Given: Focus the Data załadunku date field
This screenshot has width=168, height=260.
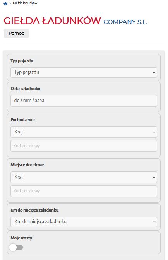Looking at the screenshot, I should (x=84, y=101).
